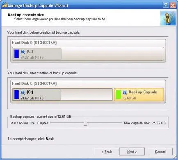Click 'Your hard disk before creation of backup capsule' label
The image size is (178, 160).
pyautogui.click(x=43, y=32)
